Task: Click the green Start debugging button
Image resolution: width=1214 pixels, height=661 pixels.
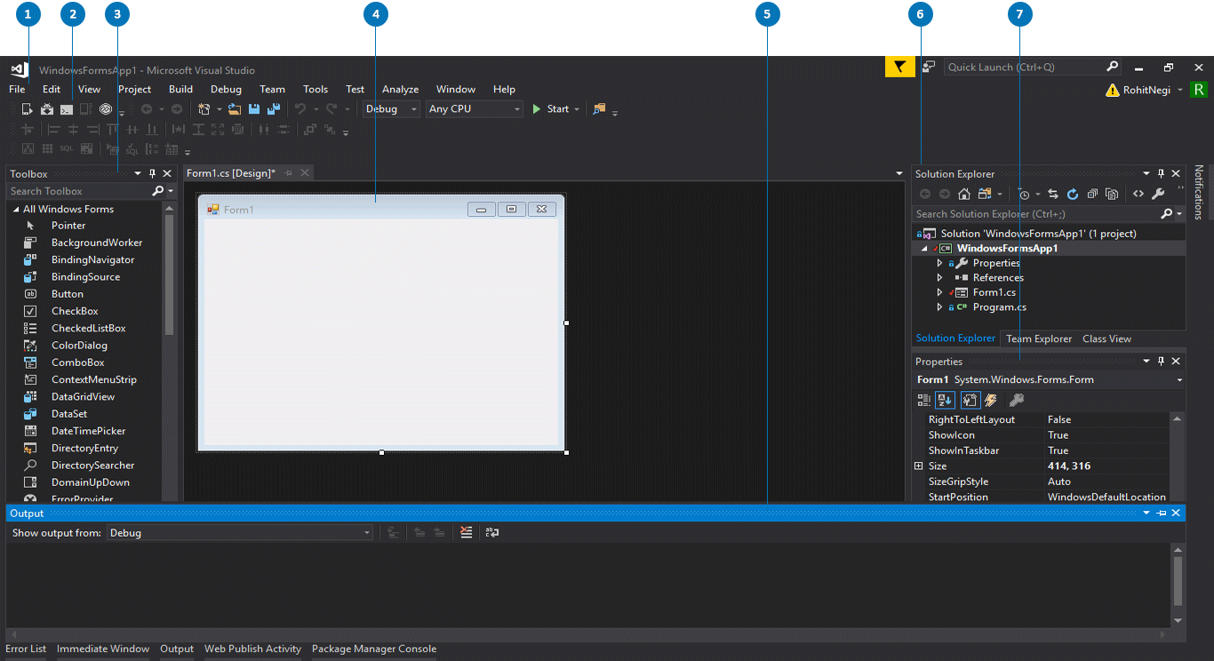Action: pyautogui.click(x=551, y=109)
